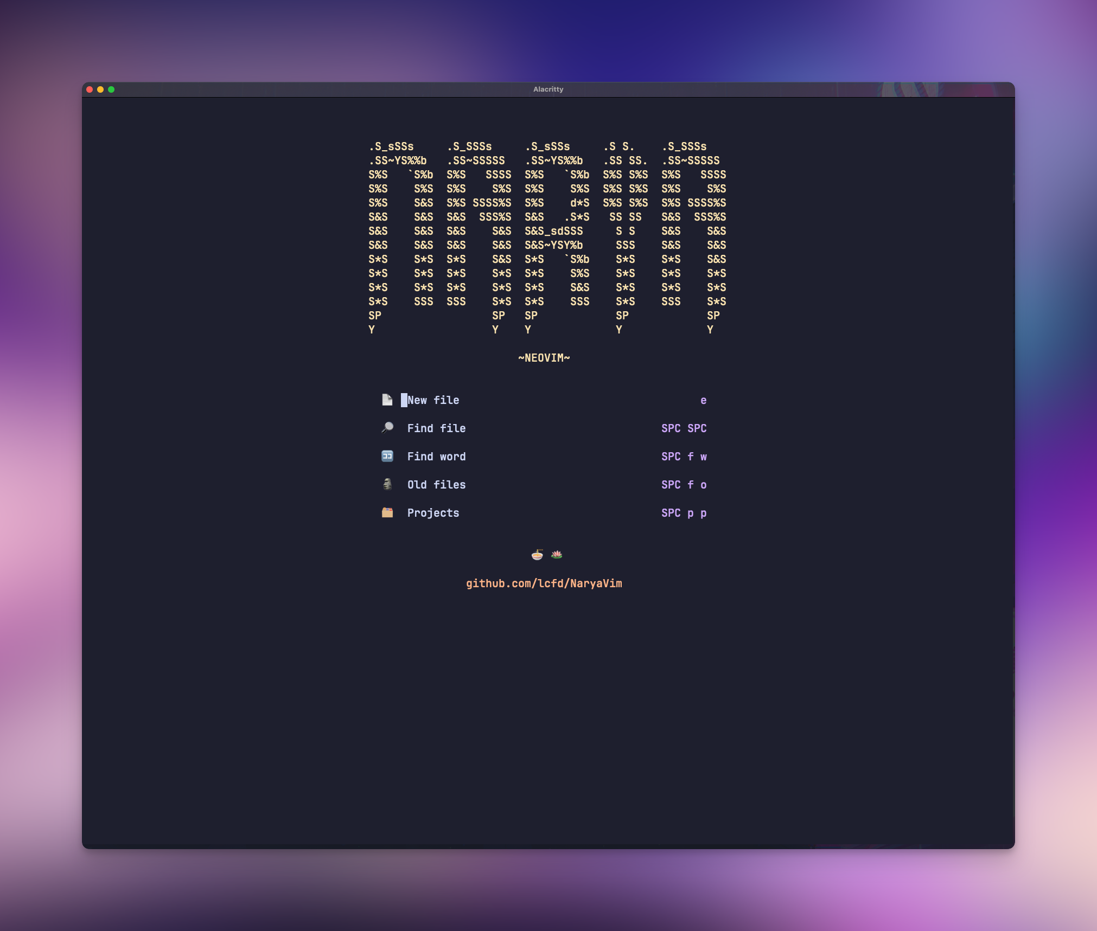Open the github.com/lcfd/NaryaVim link
The image size is (1097, 931).
(x=544, y=583)
